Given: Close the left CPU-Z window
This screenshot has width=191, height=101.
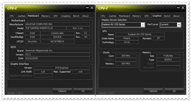Looking at the screenshot, I should click(x=92, y=8).
